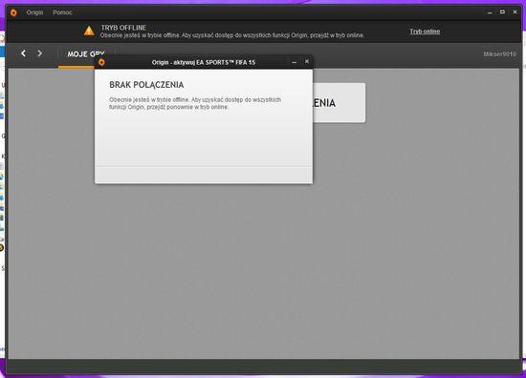
Task: Minimize the FIFA 15 activation dialog
Action: point(295,62)
